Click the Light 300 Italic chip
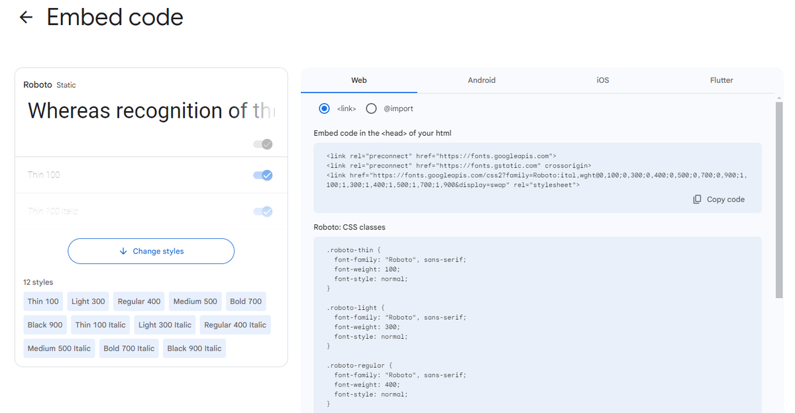This screenshot has height=413, width=795. [x=164, y=325]
